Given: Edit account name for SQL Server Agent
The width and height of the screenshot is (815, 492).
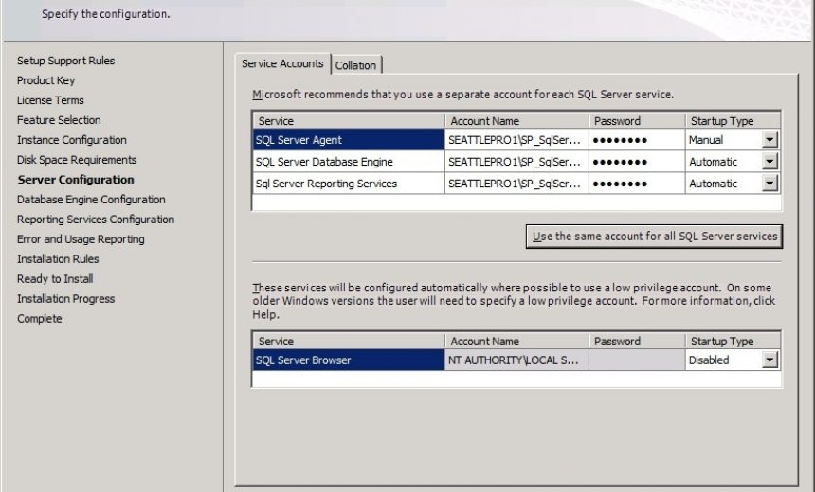Looking at the screenshot, I should (516, 140).
